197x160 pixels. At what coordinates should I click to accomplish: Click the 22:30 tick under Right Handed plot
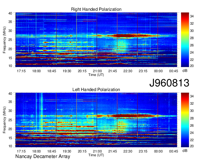pyautogui.click(x=128, y=71)
